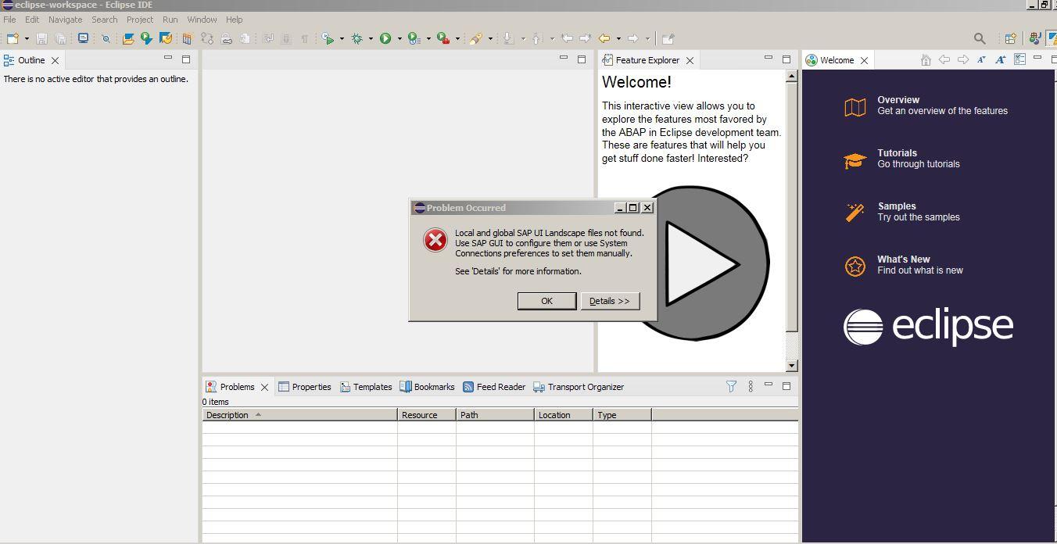Click the Welcome view Home icon
This screenshot has width=1057, height=544.
pos(926,59)
